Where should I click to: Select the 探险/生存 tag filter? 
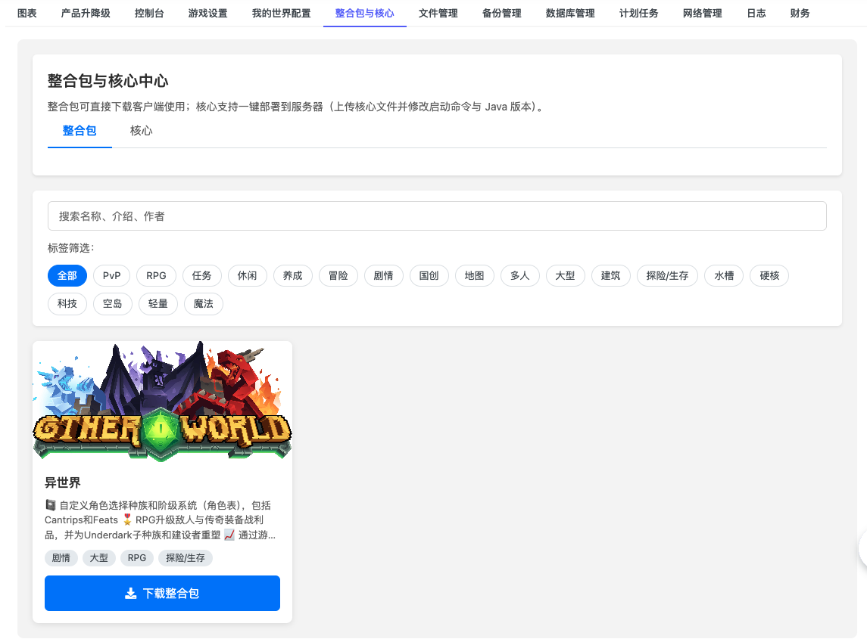(667, 275)
